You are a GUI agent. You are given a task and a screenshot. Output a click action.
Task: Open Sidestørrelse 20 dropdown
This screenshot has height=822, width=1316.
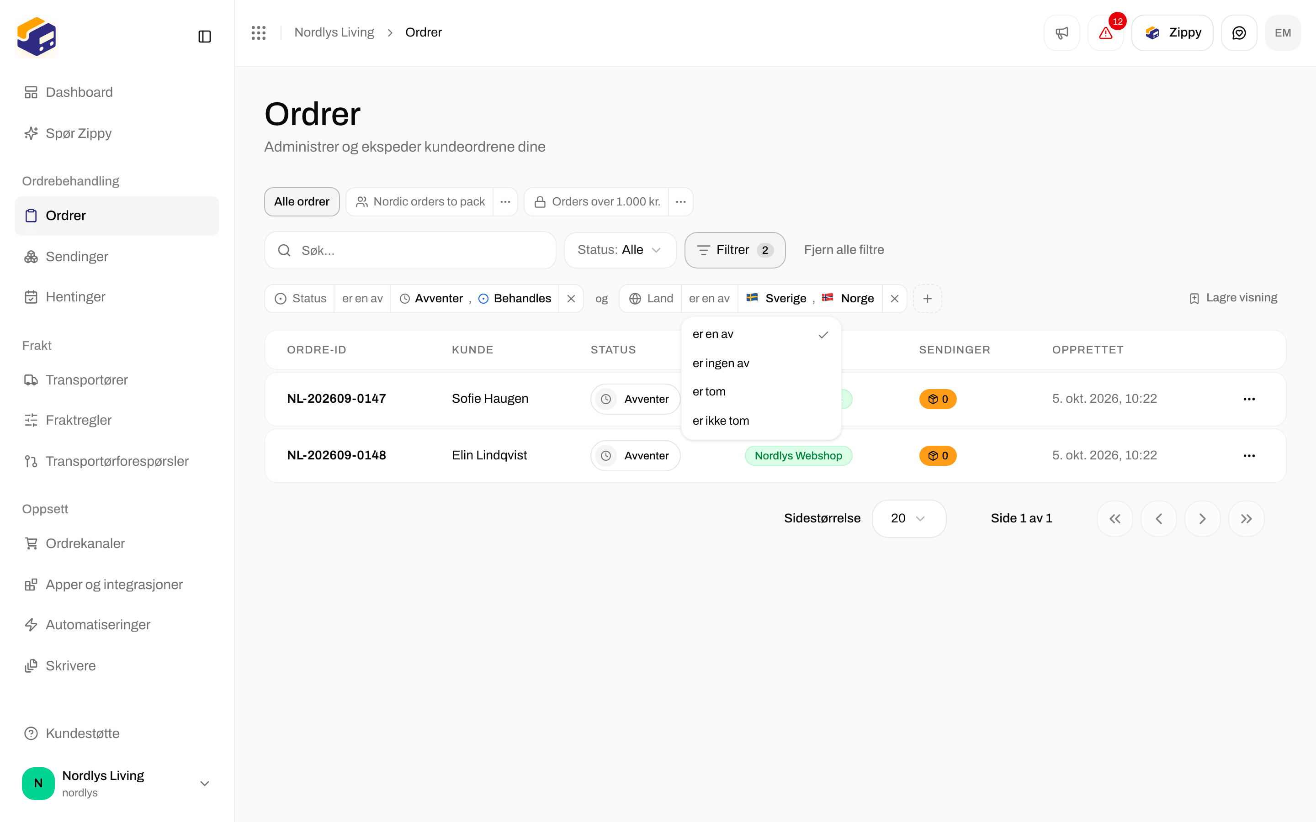pyautogui.click(x=909, y=519)
